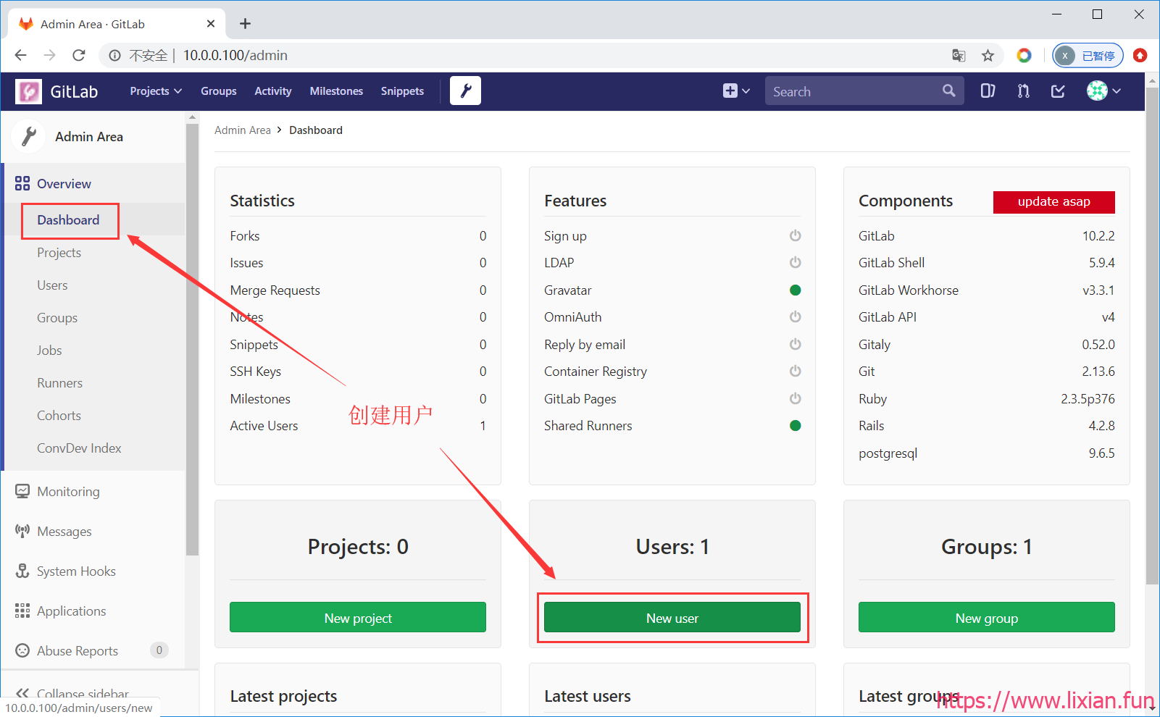The height and width of the screenshot is (717, 1160).
Task: Click the search magnifier icon
Action: [x=948, y=91]
